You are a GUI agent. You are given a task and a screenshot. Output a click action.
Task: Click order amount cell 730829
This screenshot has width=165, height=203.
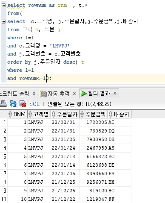[94, 131]
